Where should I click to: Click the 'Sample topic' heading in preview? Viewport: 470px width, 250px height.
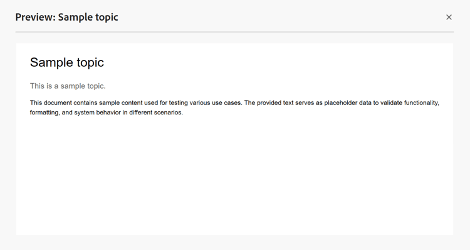click(x=67, y=62)
